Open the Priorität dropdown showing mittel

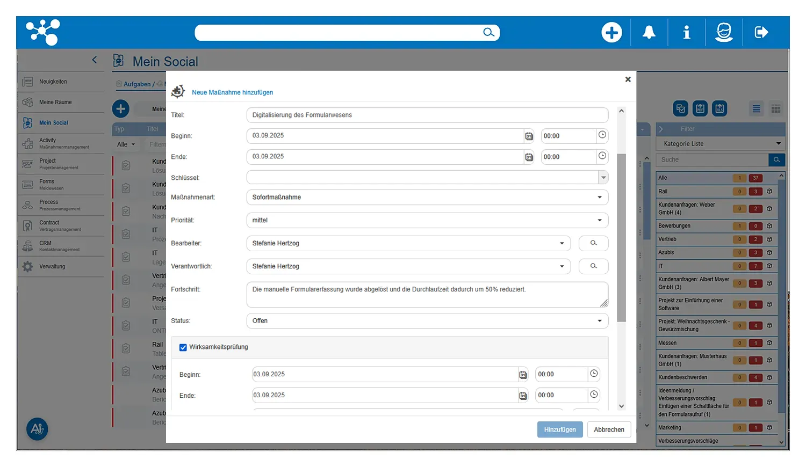600,221
